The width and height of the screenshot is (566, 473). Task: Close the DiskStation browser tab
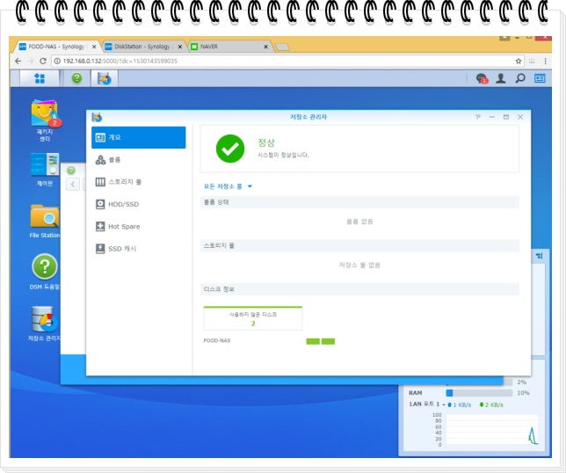tap(180, 47)
